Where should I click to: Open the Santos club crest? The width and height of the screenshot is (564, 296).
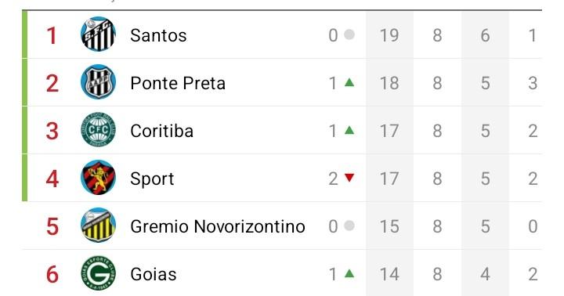click(x=98, y=34)
